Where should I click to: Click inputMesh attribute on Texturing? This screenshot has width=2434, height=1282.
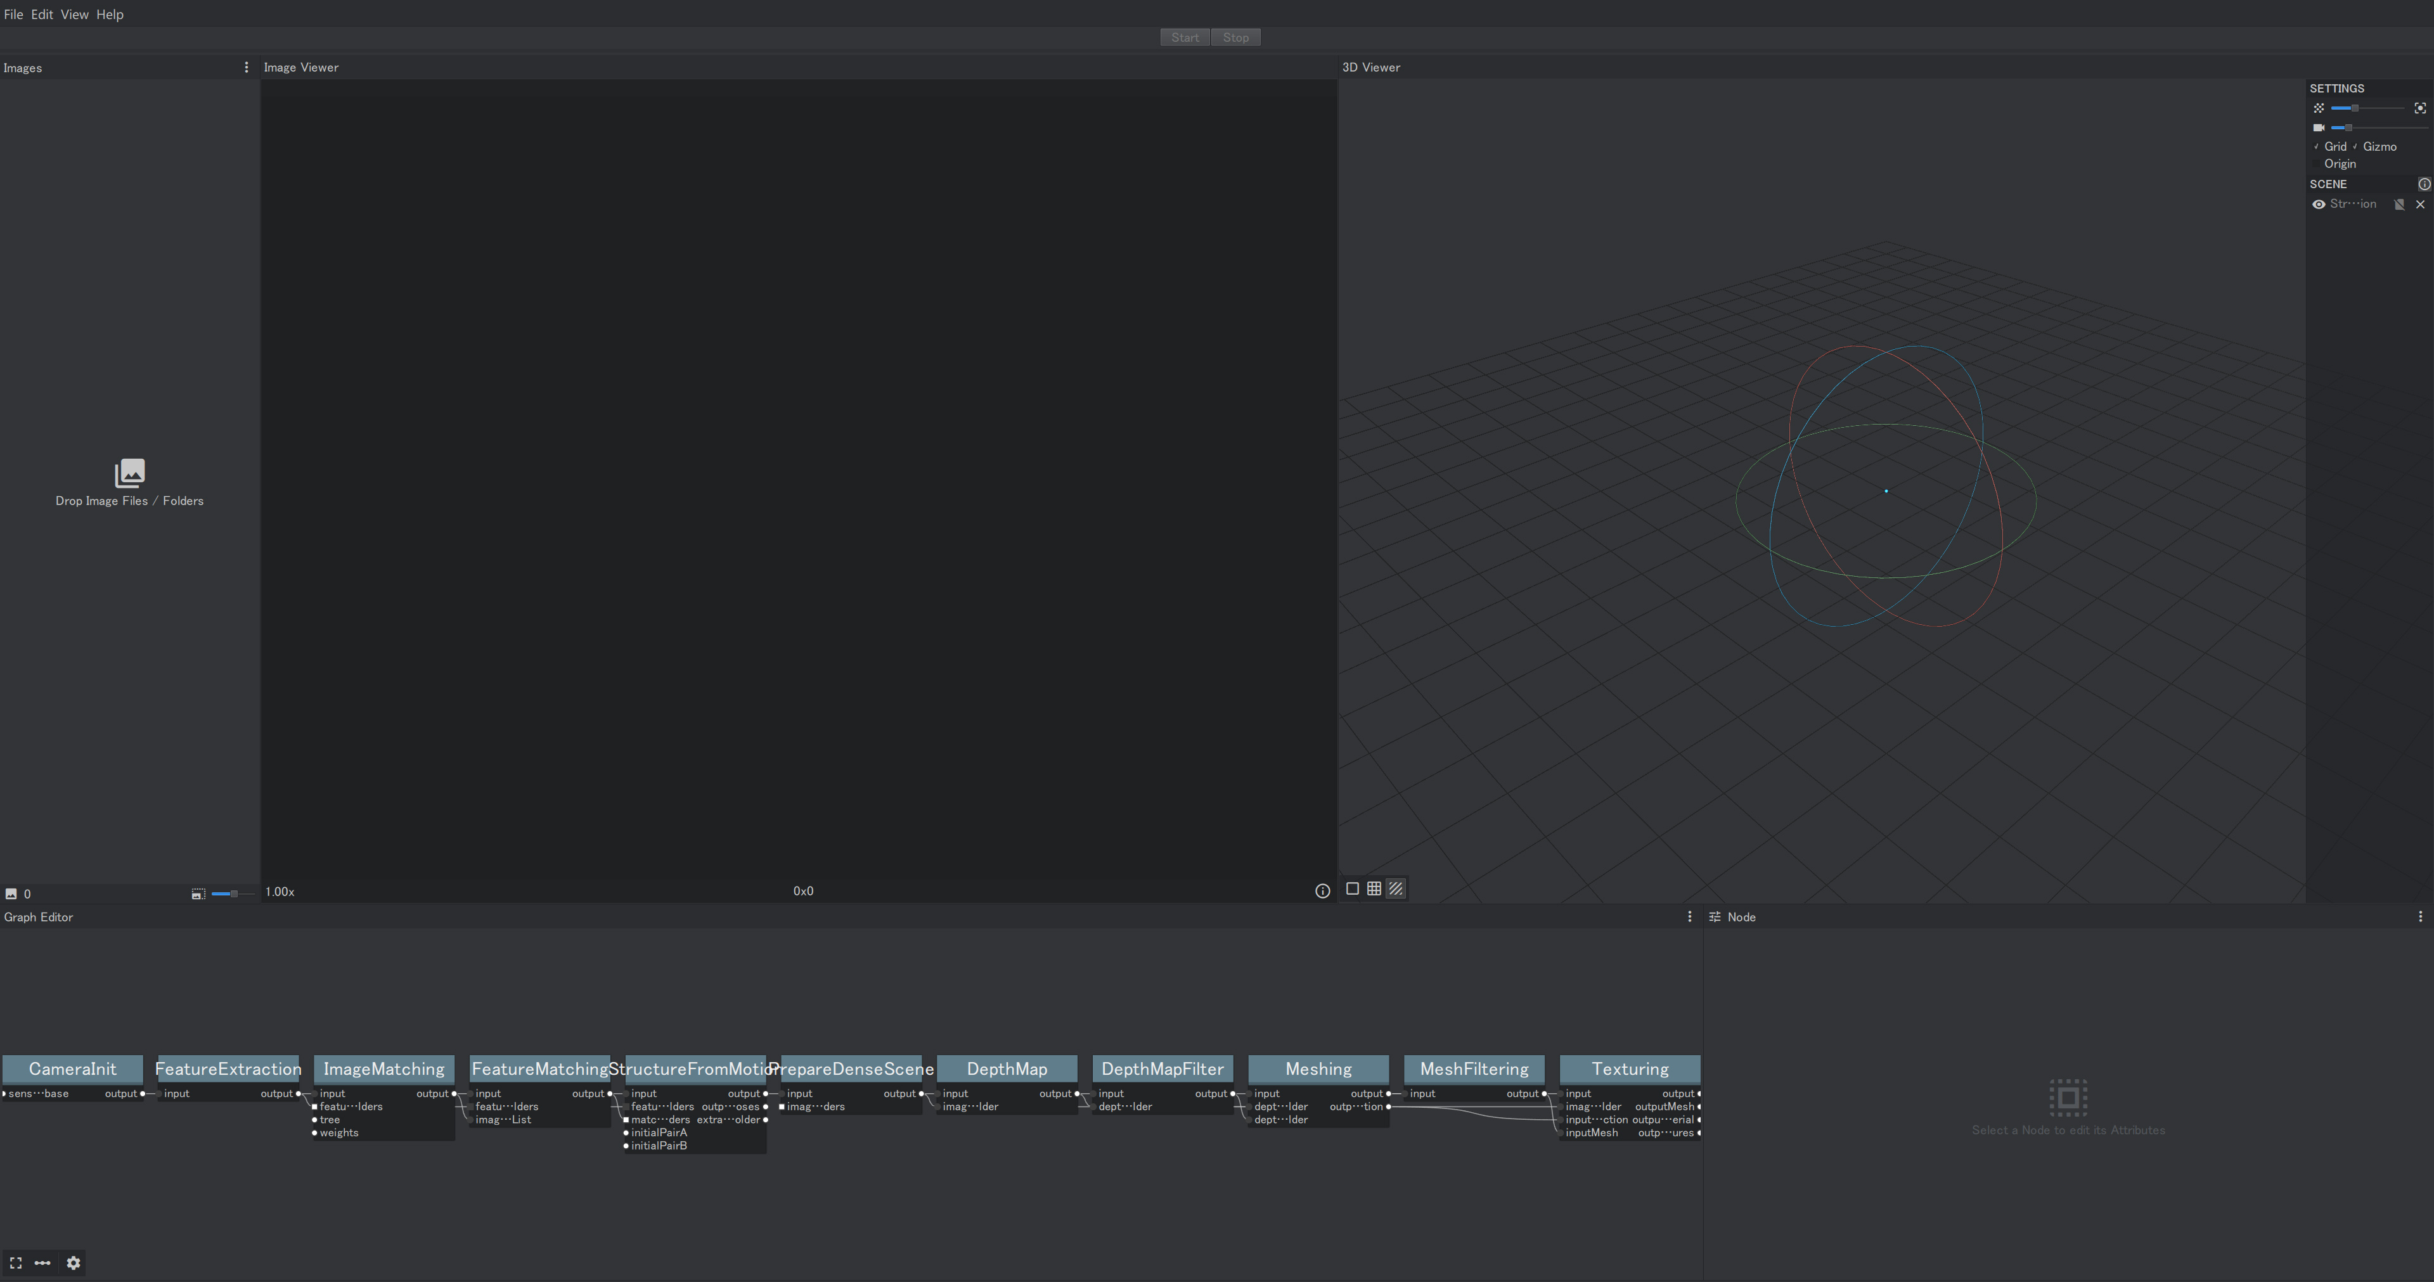click(1591, 1134)
